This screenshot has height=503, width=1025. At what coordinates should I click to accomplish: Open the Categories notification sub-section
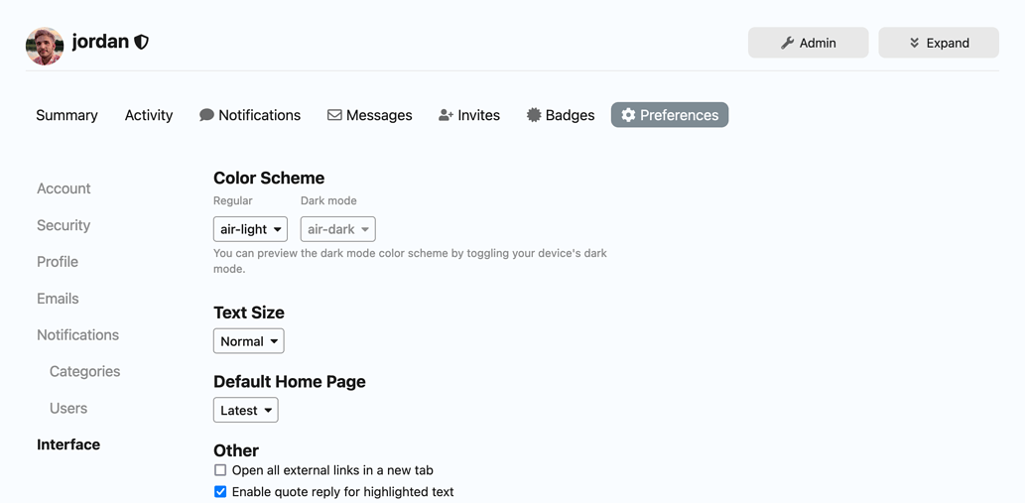pyautogui.click(x=84, y=371)
